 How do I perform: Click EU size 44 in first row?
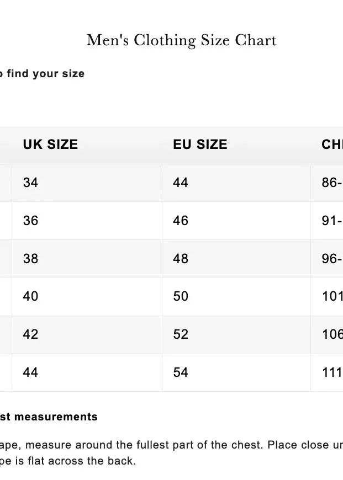click(x=181, y=183)
